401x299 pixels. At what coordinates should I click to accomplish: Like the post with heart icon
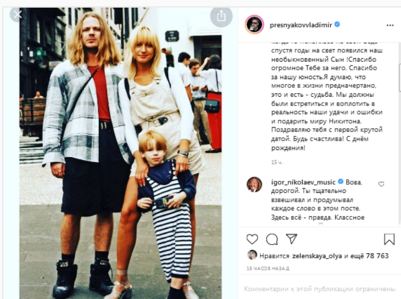coord(252,239)
